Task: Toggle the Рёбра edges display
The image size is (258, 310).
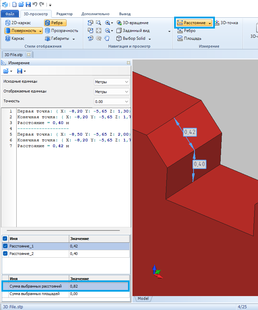Action: [55, 23]
